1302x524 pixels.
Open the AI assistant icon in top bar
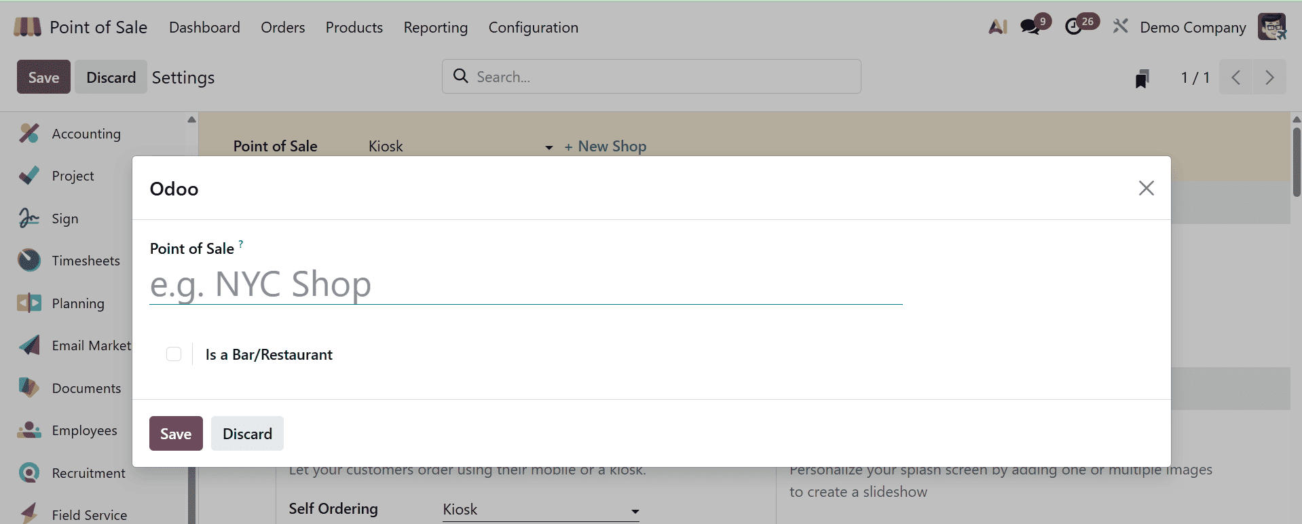pyautogui.click(x=998, y=27)
